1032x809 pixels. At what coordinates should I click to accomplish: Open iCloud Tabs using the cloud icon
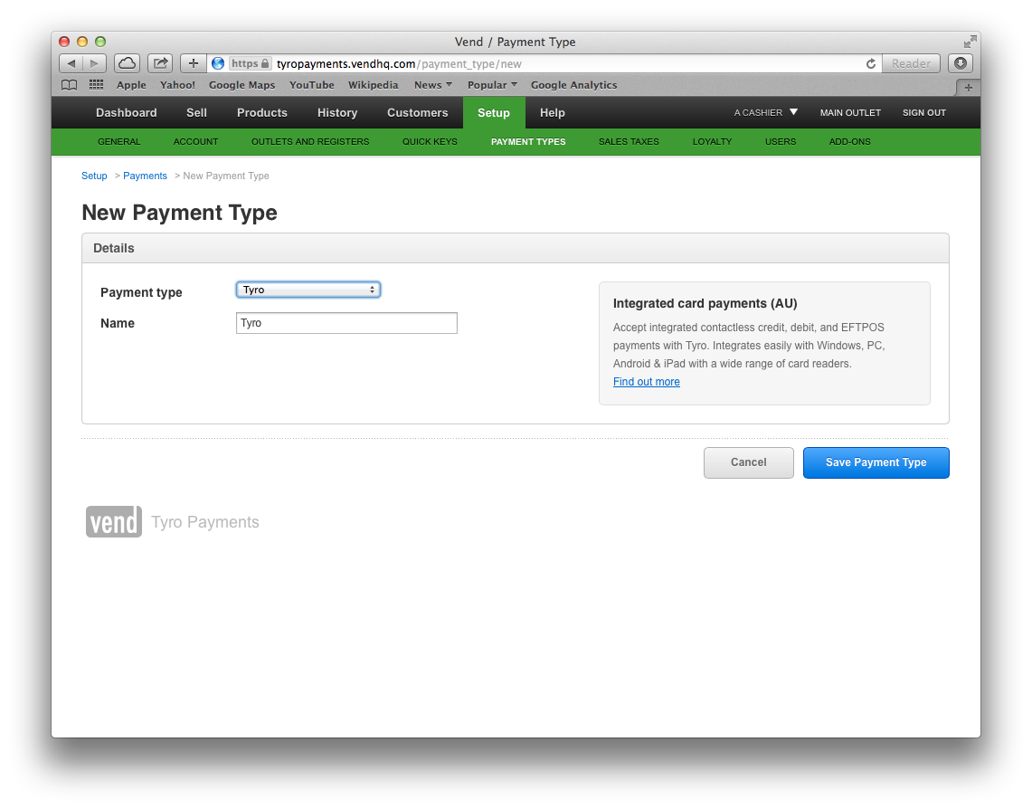pyautogui.click(x=127, y=62)
